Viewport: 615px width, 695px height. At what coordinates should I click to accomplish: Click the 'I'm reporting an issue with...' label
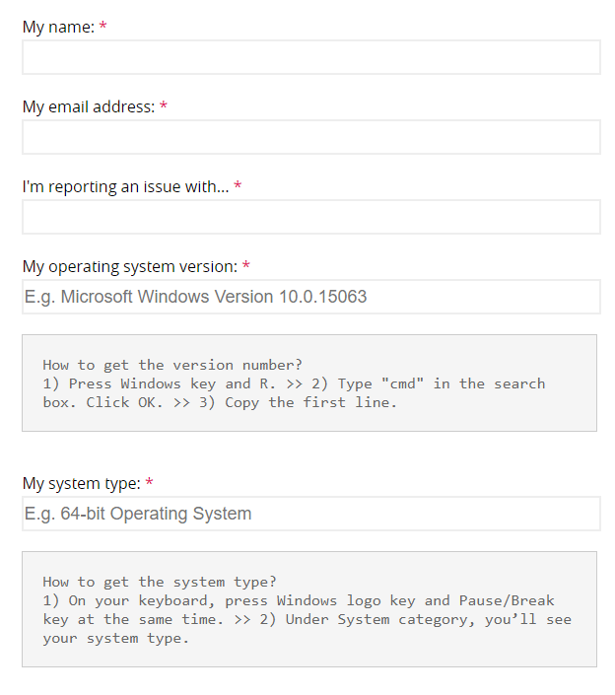click(125, 187)
